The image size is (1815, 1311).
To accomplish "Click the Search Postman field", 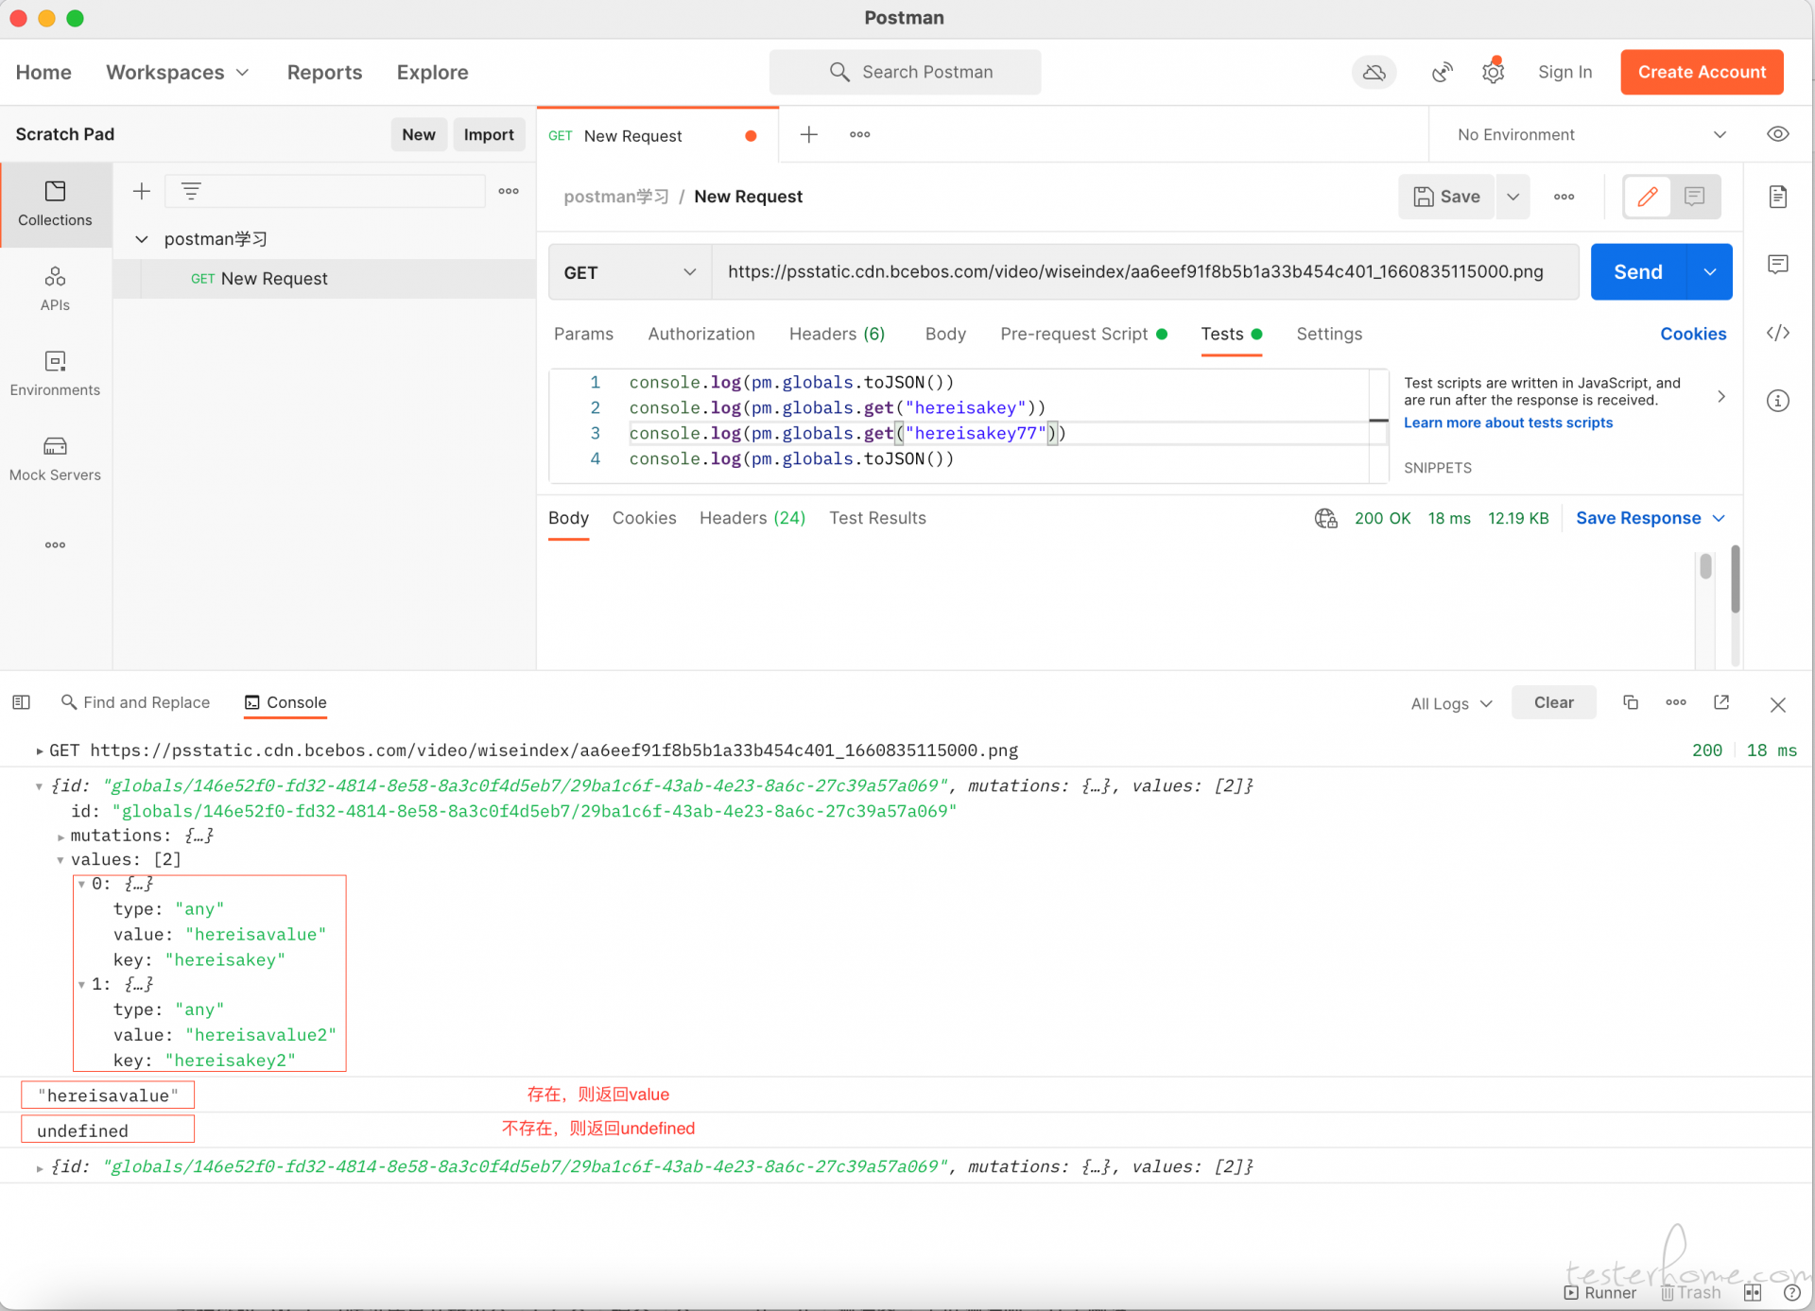I will point(905,72).
